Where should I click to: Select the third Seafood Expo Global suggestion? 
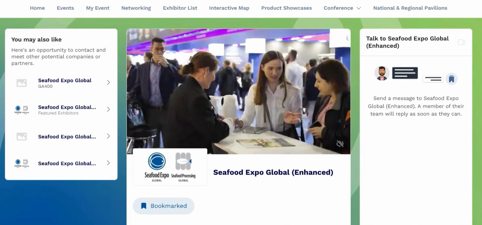(x=61, y=137)
